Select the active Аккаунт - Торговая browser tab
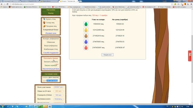Screen dimensions: 193x108 coord(69,1)
